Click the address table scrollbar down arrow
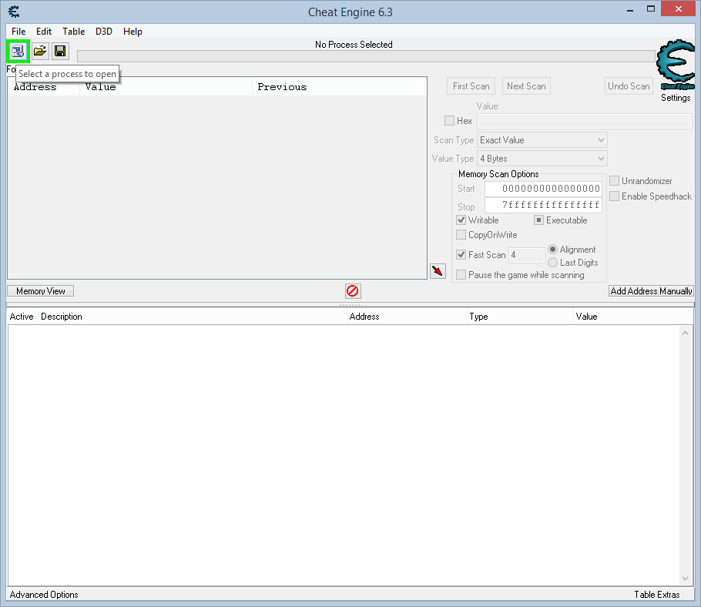Image resolution: width=701 pixels, height=607 pixels. (x=685, y=578)
